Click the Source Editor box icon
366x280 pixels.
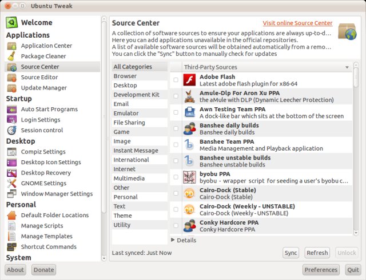[x=11, y=78]
